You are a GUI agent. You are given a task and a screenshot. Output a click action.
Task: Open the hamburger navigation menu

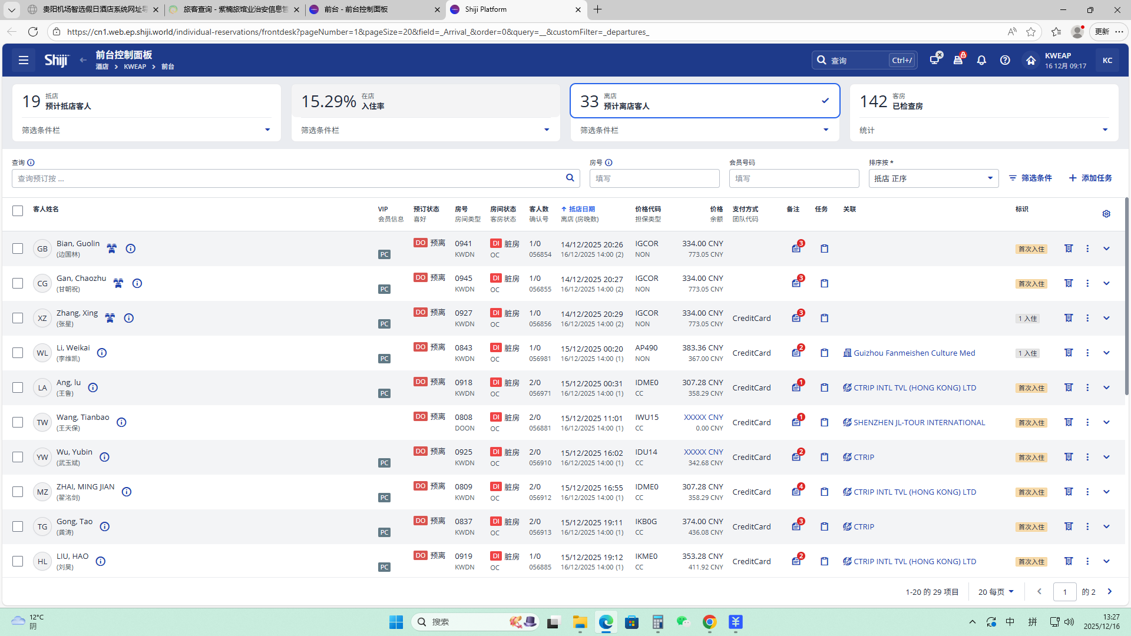[x=24, y=60]
